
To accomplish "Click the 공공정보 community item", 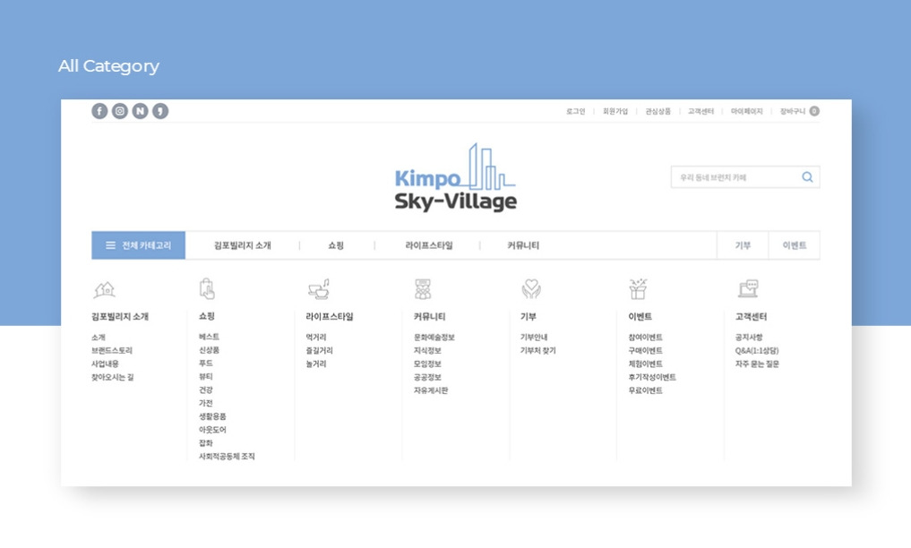I will 427,377.
